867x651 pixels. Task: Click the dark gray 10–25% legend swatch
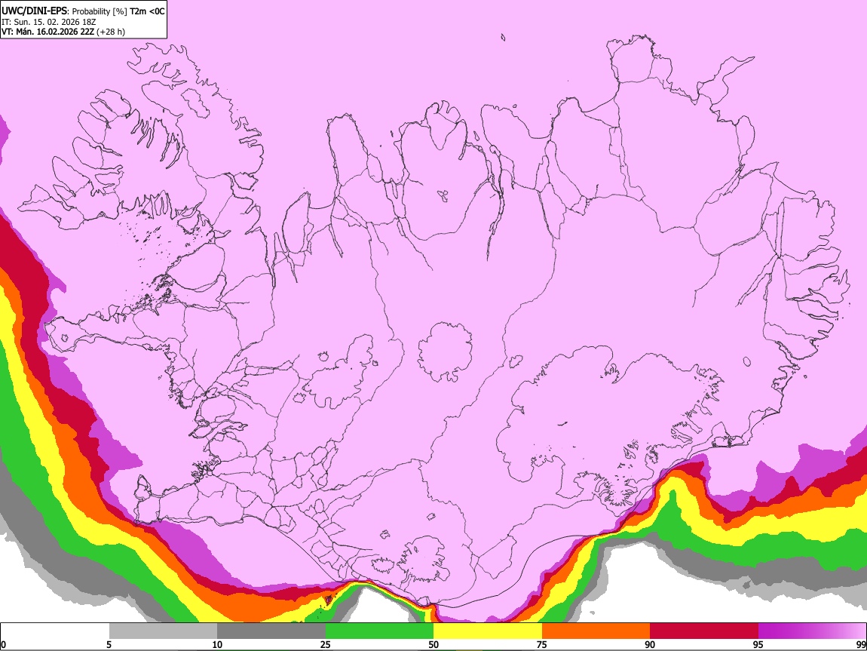pyautogui.click(x=271, y=631)
